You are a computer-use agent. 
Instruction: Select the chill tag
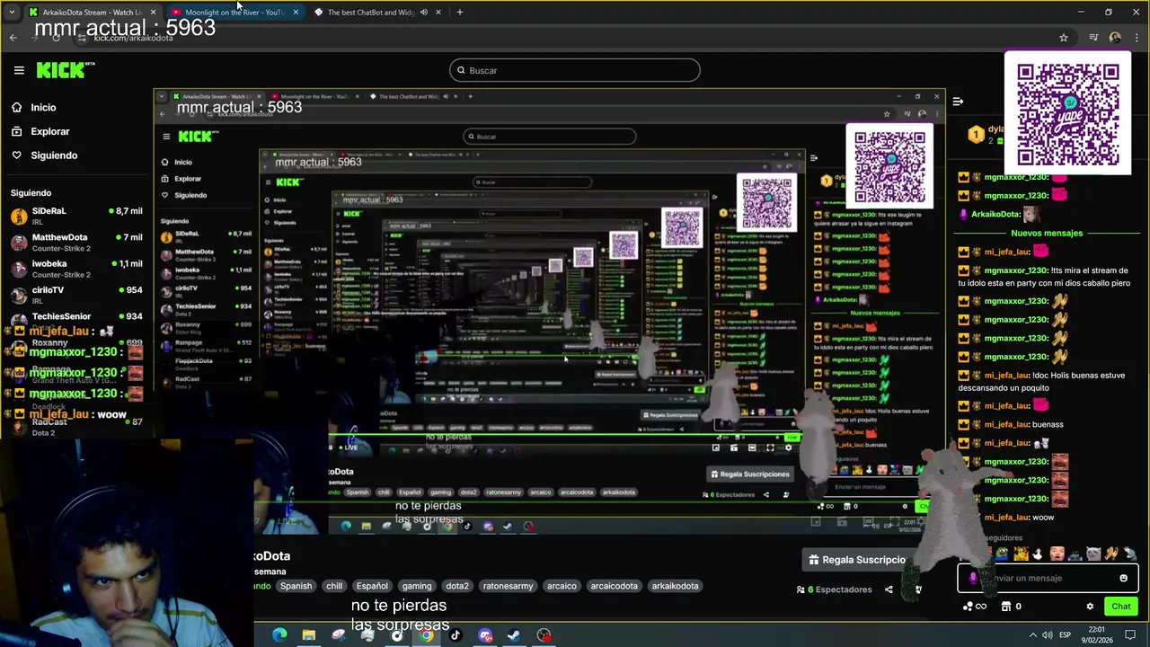334,586
